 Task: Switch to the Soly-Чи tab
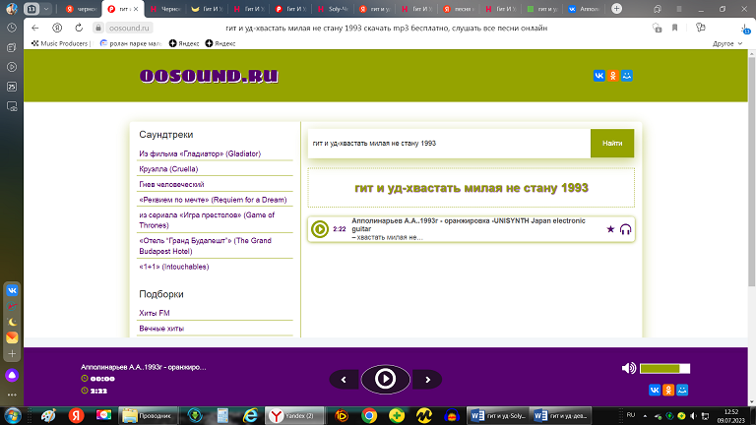333,9
